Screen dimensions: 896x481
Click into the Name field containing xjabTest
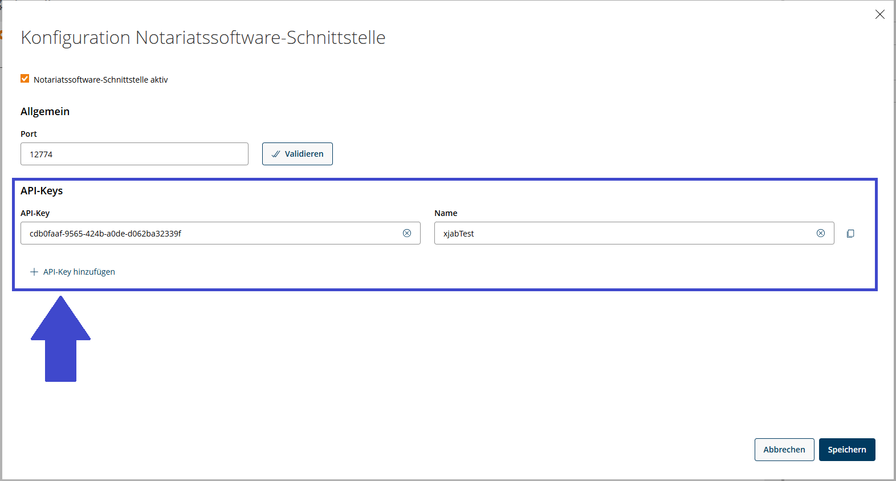coord(624,233)
